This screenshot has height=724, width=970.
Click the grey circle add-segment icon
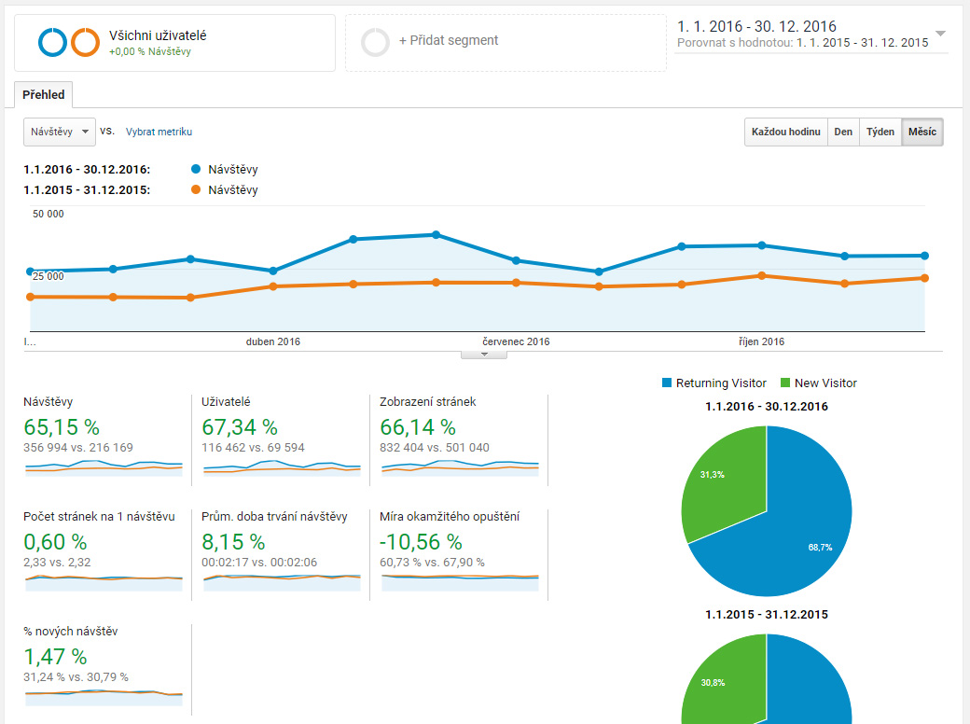pos(375,42)
